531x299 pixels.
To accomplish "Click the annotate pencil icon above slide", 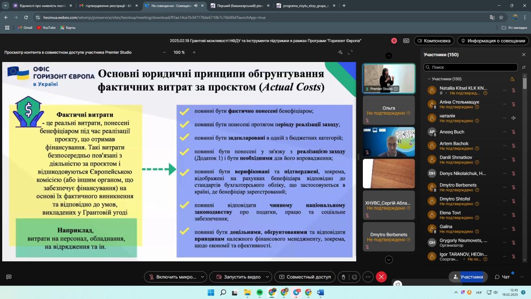I will 340,52.
